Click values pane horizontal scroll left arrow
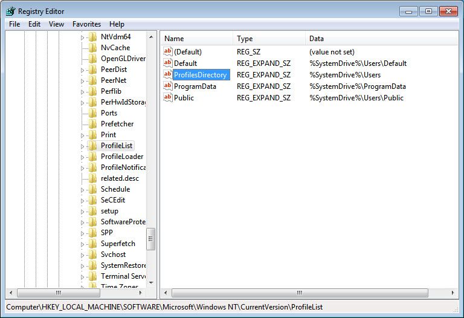 pos(166,293)
